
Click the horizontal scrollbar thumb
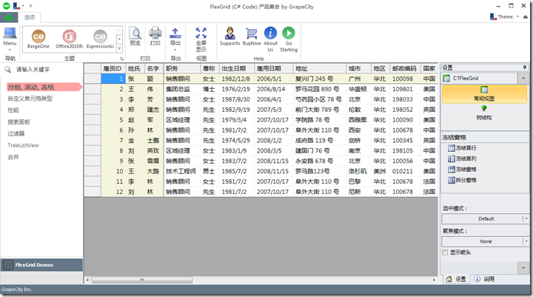click(x=141, y=280)
